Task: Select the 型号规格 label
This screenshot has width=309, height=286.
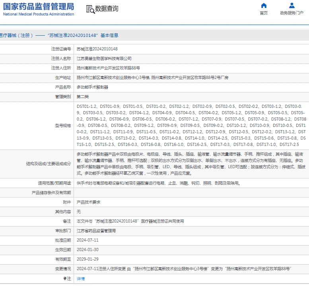Action: 63,126
